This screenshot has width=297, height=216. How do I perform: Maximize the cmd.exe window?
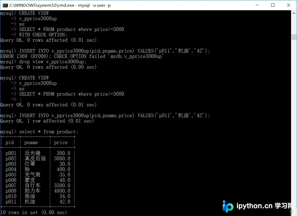pyautogui.click(x=273, y=5)
